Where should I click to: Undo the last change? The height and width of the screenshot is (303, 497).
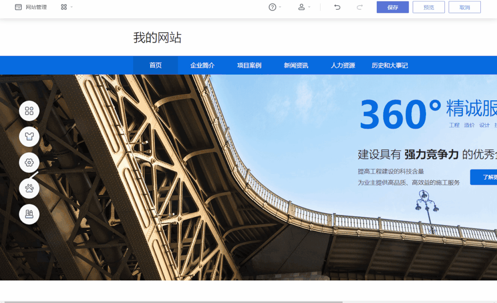coord(337,7)
